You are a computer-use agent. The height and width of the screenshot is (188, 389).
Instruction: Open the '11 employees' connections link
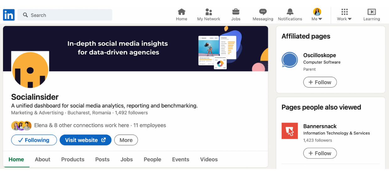coord(150,125)
